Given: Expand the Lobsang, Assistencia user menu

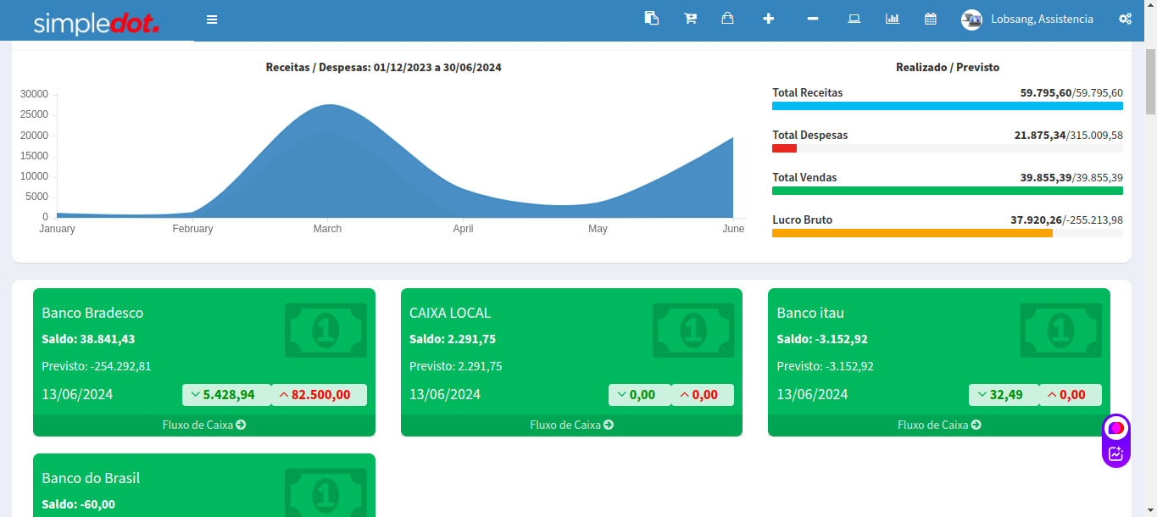Looking at the screenshot, I should (x=1042, y=19).
